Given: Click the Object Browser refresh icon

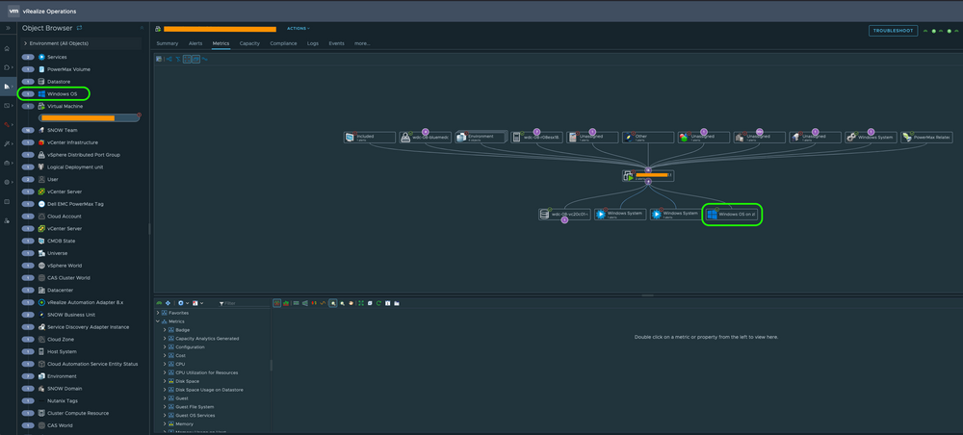Looking at the screenshot, I should point(79,28).
